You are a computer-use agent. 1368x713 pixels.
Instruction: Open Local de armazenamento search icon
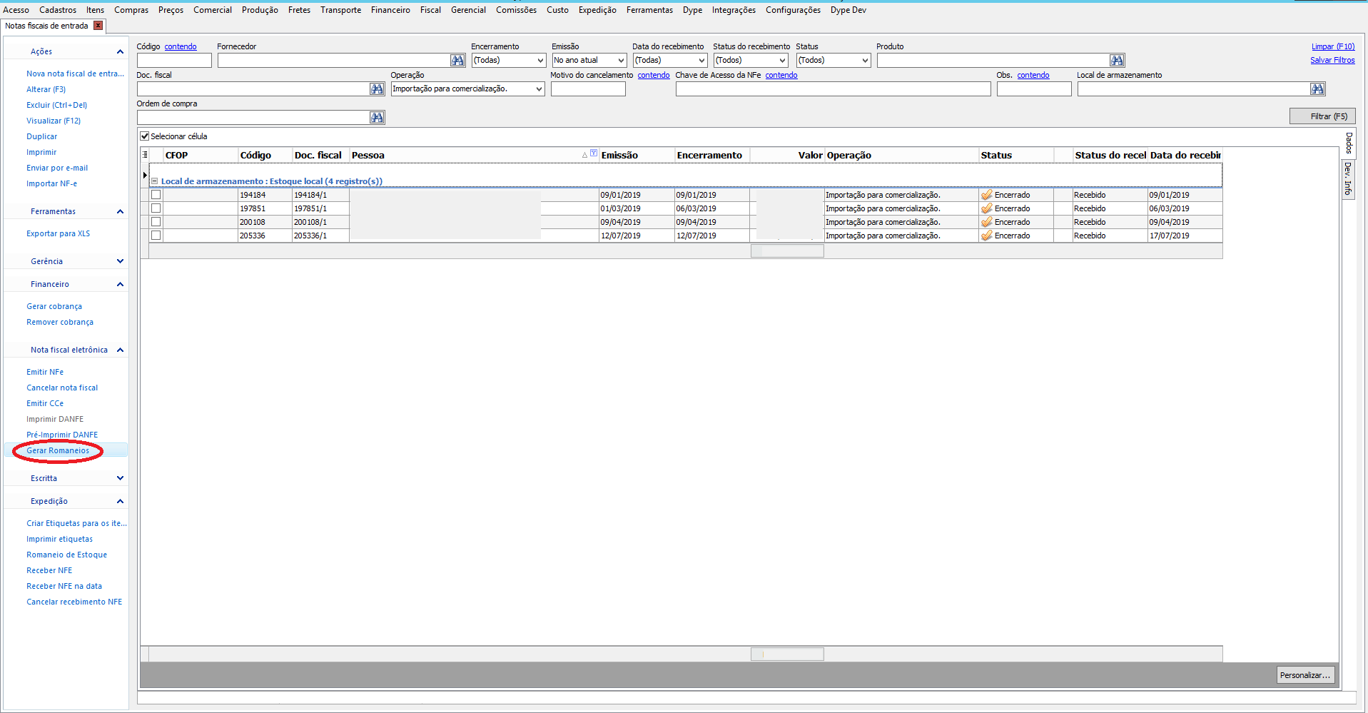(1317, 89)
